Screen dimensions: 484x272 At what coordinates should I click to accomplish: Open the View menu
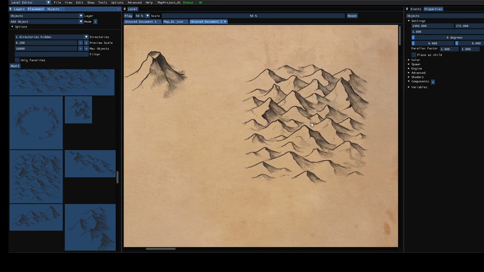click(x=68, y=3)
